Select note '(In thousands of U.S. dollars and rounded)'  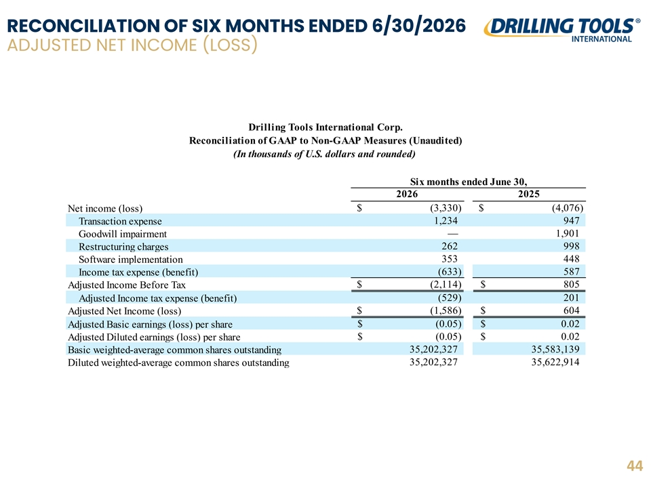coord(324,154)
